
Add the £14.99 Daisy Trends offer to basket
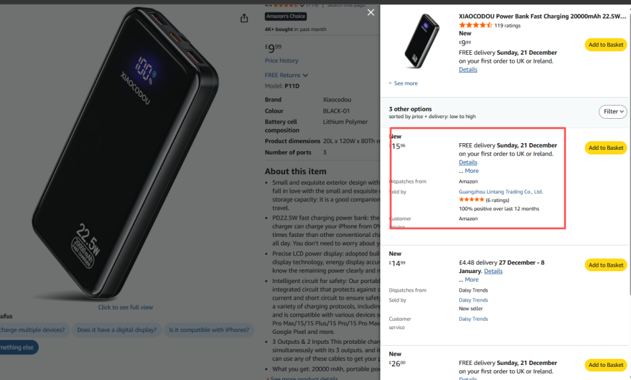pos(605,265)
